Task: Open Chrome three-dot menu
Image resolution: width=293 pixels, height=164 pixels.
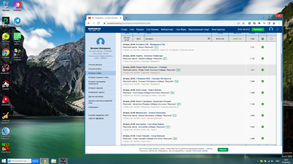Action: (x=279, y=23)
